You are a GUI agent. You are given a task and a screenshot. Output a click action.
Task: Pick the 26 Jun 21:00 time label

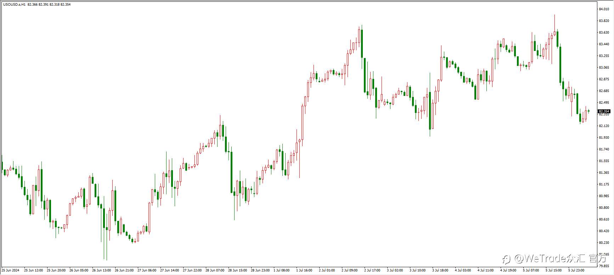click(124, 270)
